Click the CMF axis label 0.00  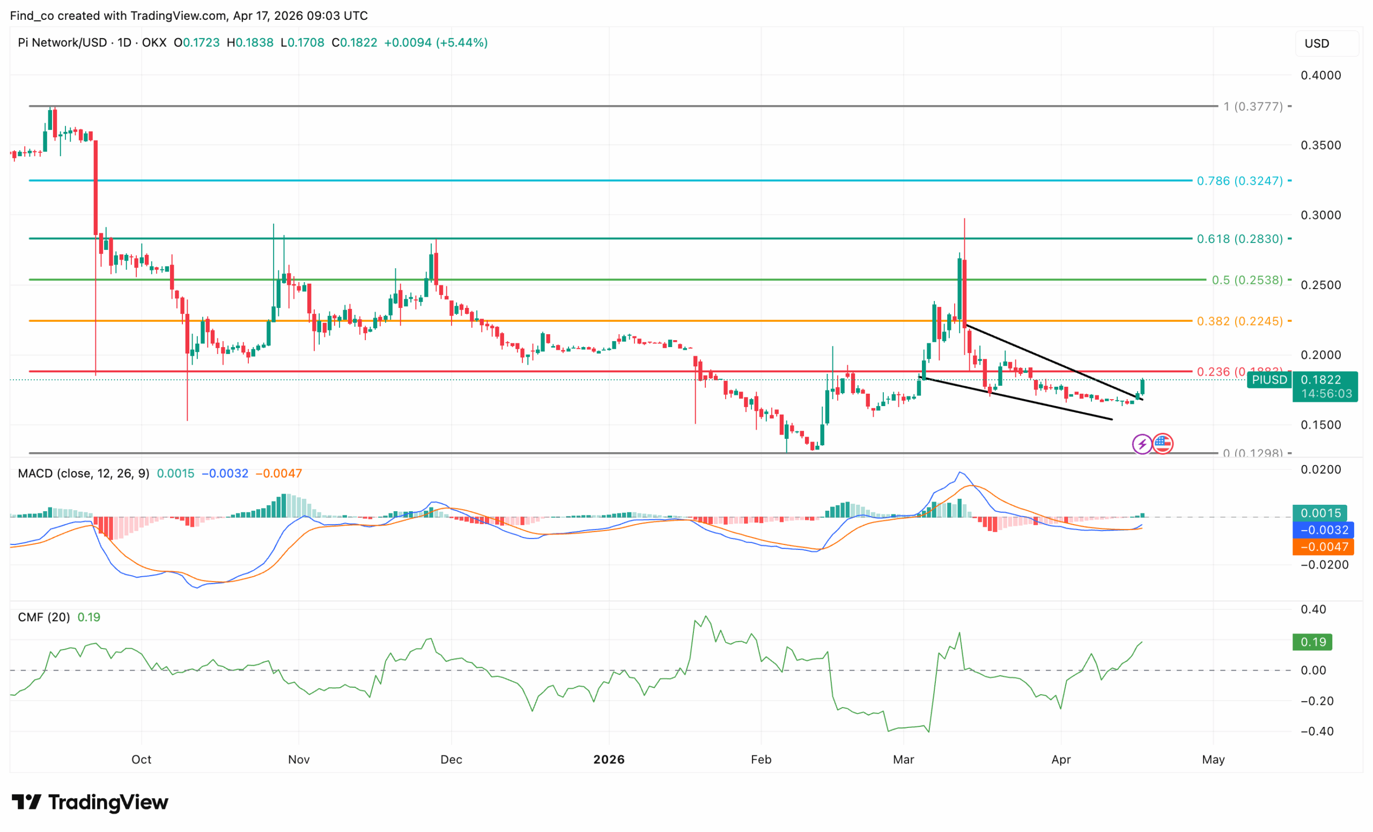click(x=1313, y=671)
